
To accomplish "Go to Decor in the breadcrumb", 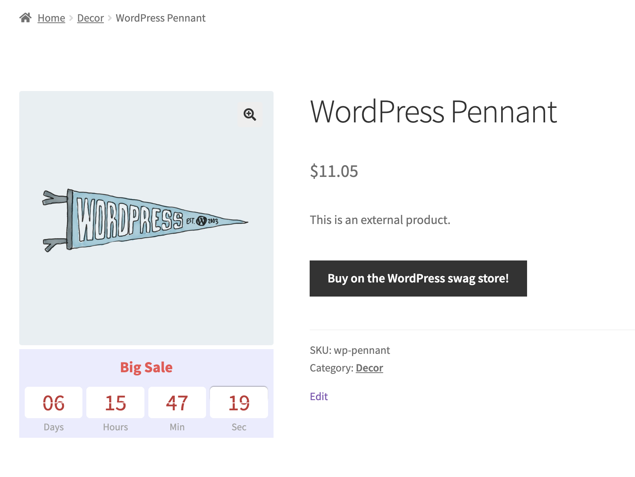I will click(x=91, y=18).
